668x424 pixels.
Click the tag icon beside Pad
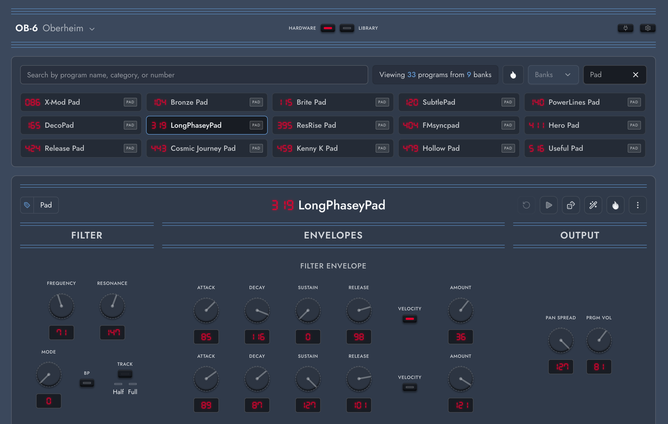click(27, 205)
